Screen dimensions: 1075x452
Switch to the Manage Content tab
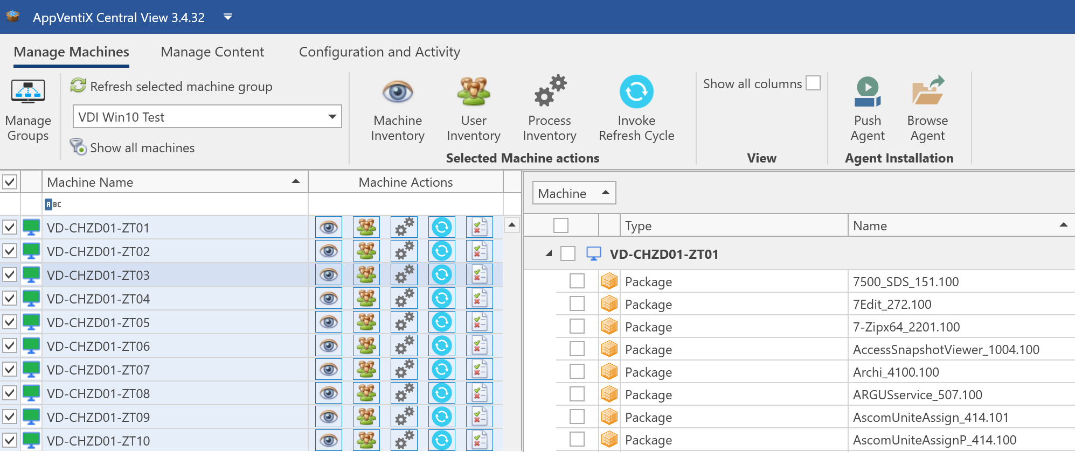click(212, 52)
